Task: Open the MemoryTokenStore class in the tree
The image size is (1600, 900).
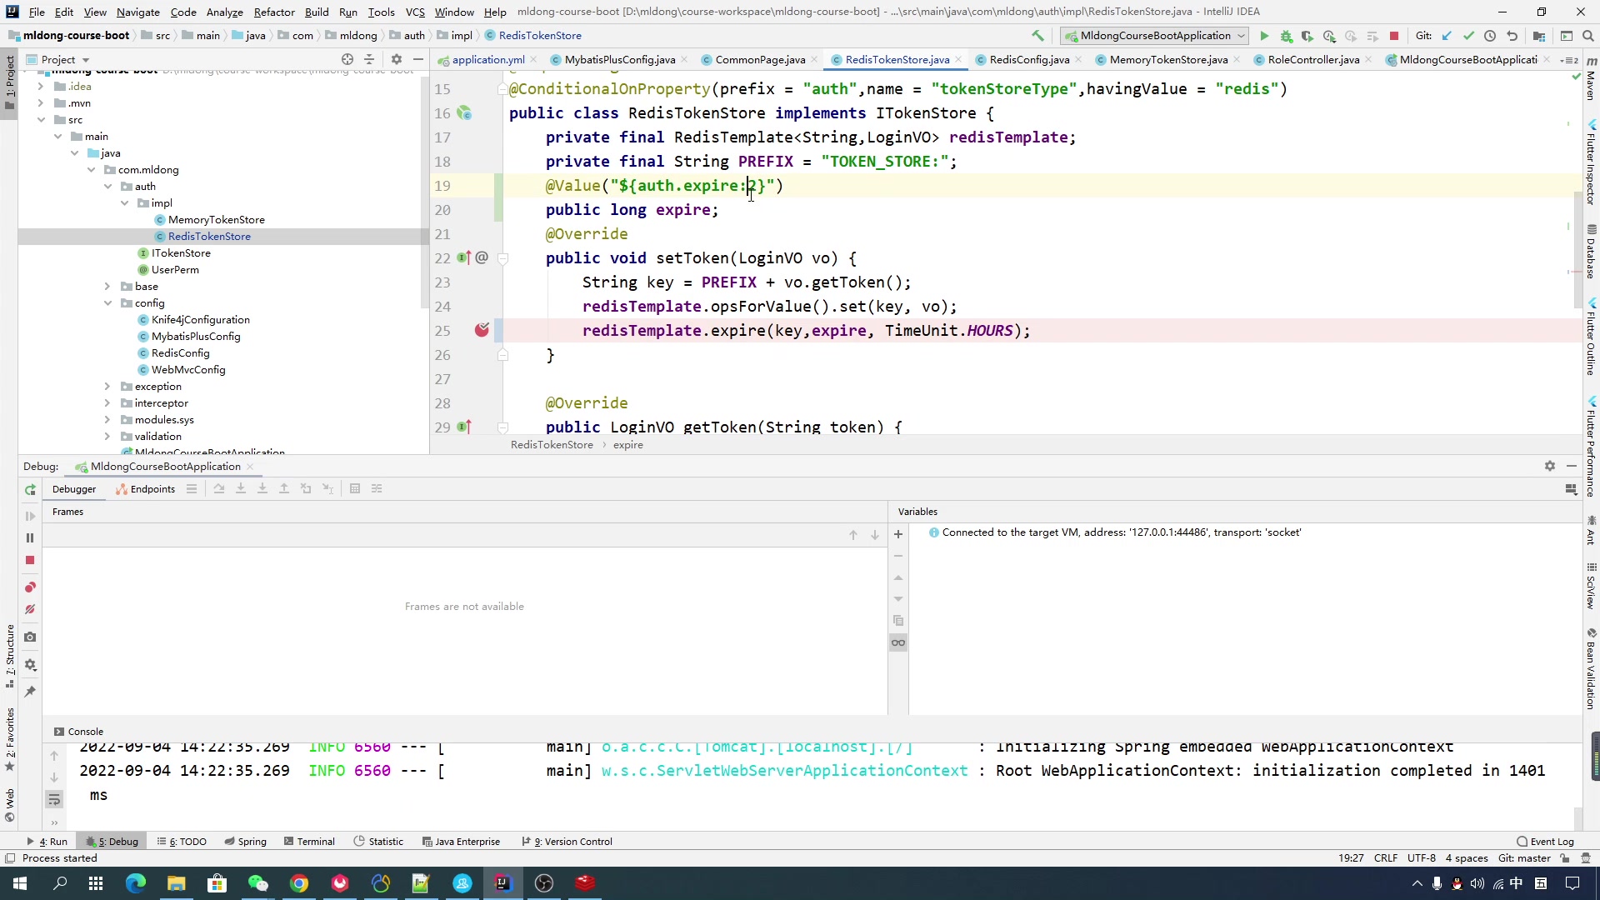Action: click(216, 220)
